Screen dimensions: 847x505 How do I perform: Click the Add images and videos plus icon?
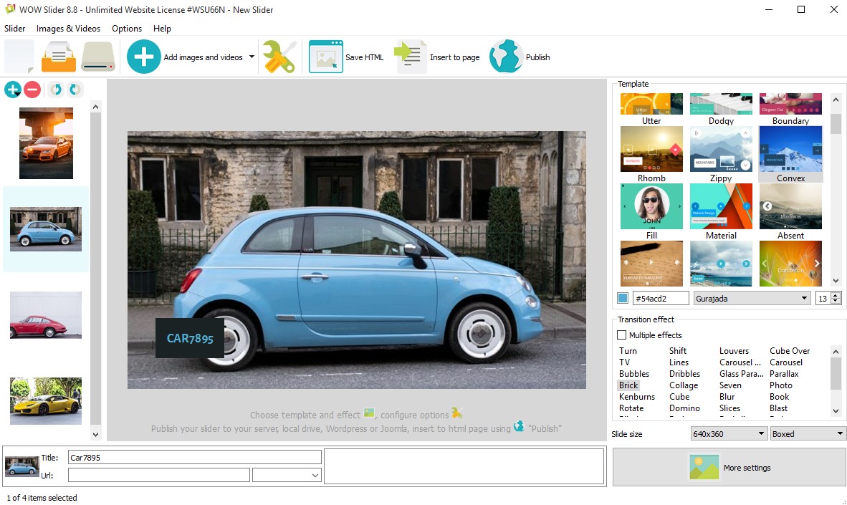click(x=144, y=57)
